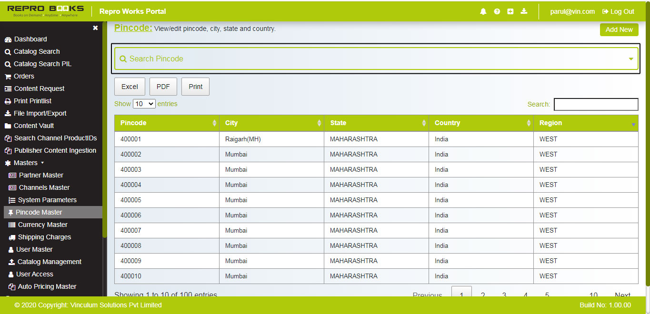Collapse the sidebar using the X toggle
The height and width of the screenshot is (314, 650).
(x=95, y=28)
